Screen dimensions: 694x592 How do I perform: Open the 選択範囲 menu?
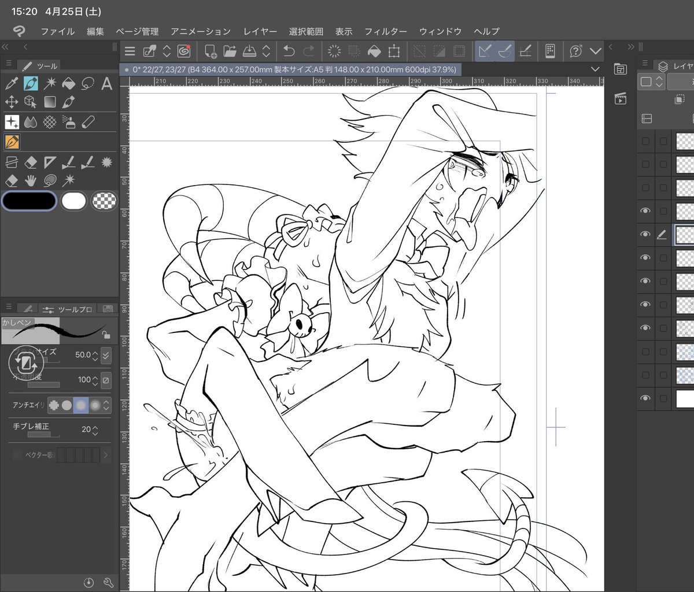[306, 31]
